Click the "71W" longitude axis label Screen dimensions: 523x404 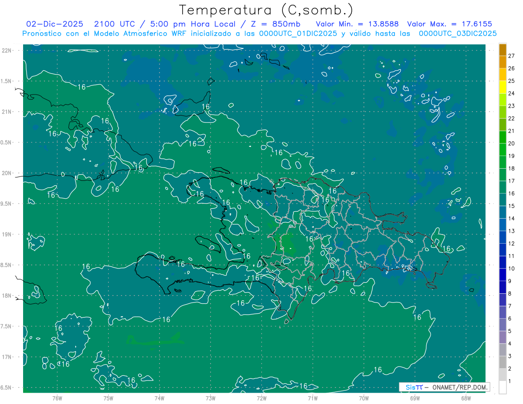point(312,398)
